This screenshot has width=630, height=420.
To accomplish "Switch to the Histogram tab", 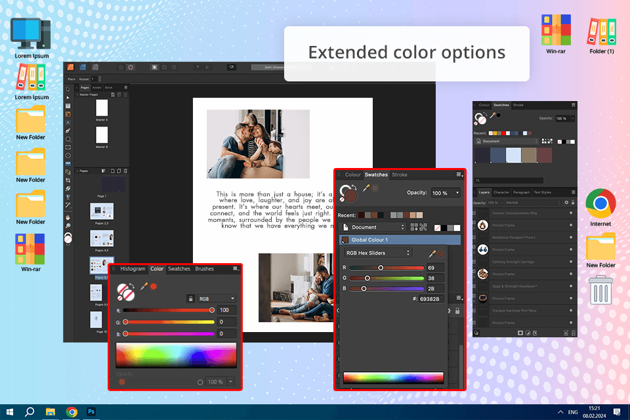I will (x=133, y=268).
